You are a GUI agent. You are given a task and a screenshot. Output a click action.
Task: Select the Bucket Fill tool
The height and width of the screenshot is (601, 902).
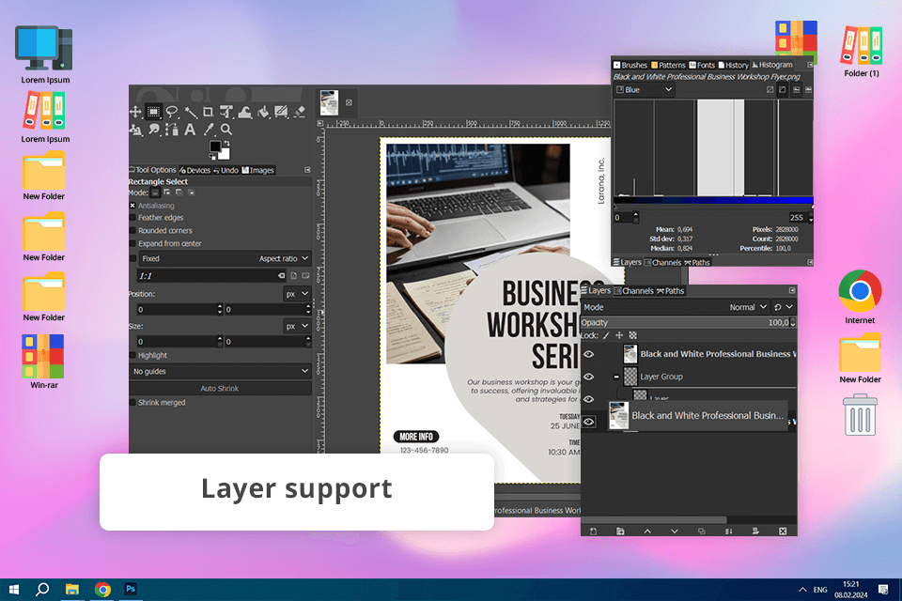pos(263,112)
